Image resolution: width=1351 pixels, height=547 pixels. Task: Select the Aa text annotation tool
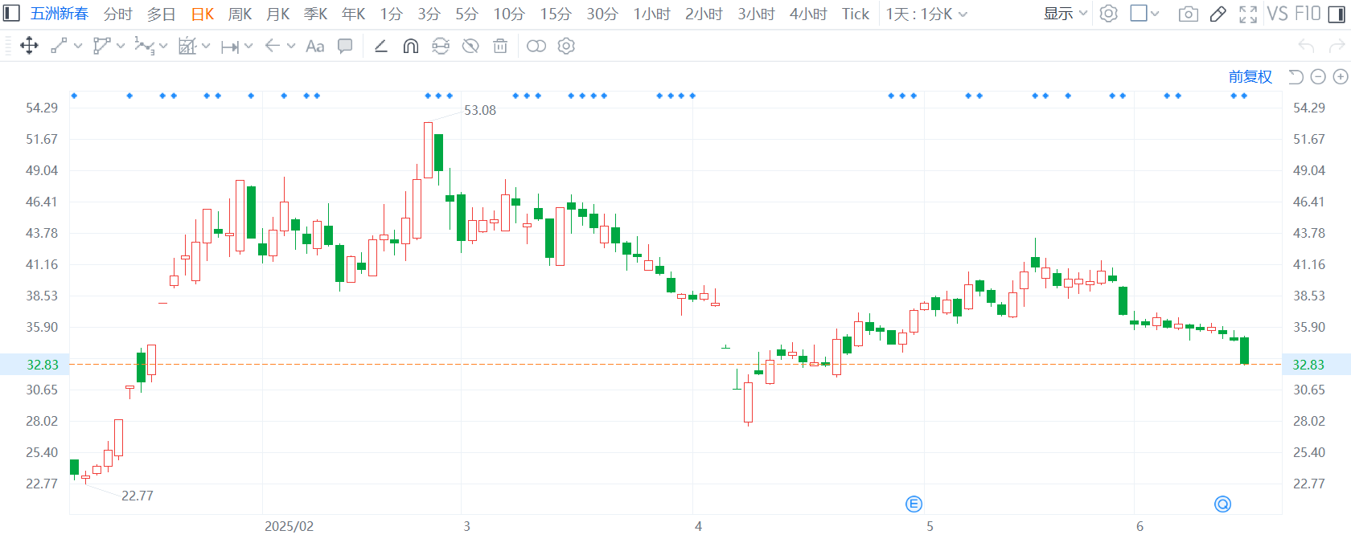click(315, 46)
